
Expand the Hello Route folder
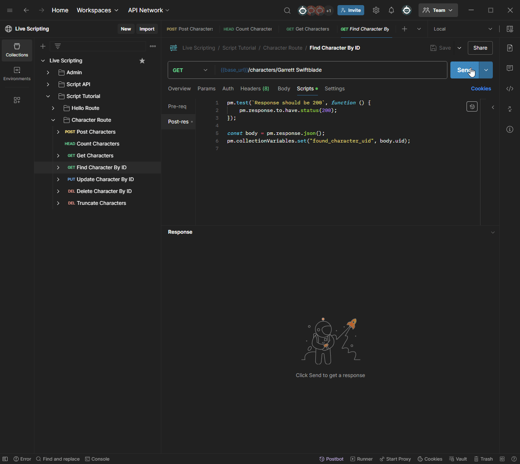pyautogui.click(x=53, y=108)
